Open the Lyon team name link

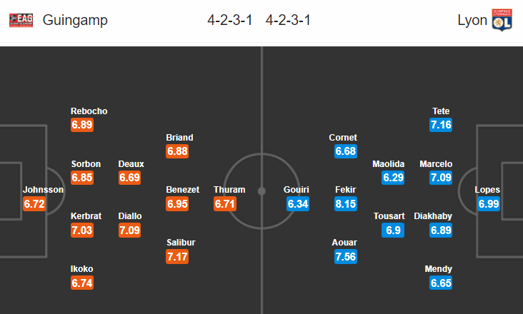click(472, 20)
